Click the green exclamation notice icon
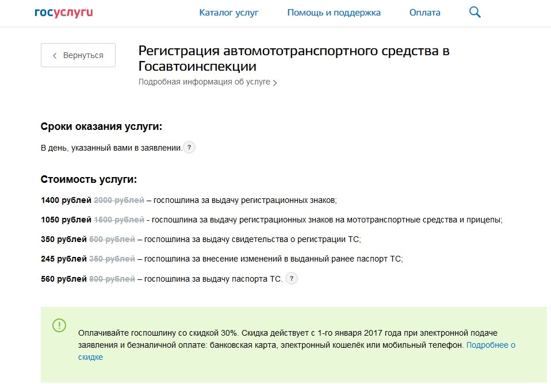Viewport: 551px width, 384px height. coord(59,325)
